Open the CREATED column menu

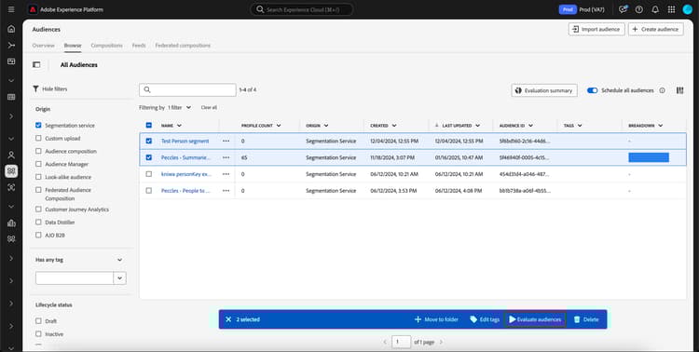coord(394,126)
